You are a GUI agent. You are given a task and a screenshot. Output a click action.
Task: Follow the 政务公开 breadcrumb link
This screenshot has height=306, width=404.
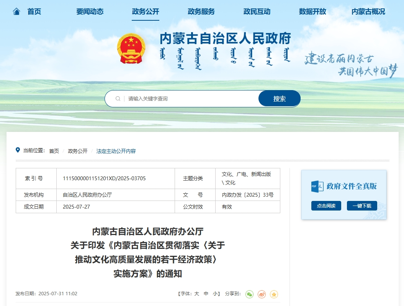click(78, 151)
